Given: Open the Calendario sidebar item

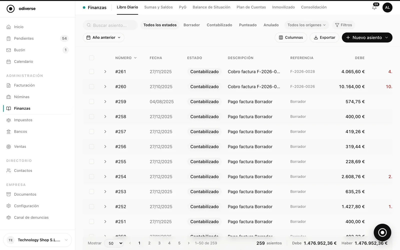Looking at the screenshot, I should coord(37,61).
